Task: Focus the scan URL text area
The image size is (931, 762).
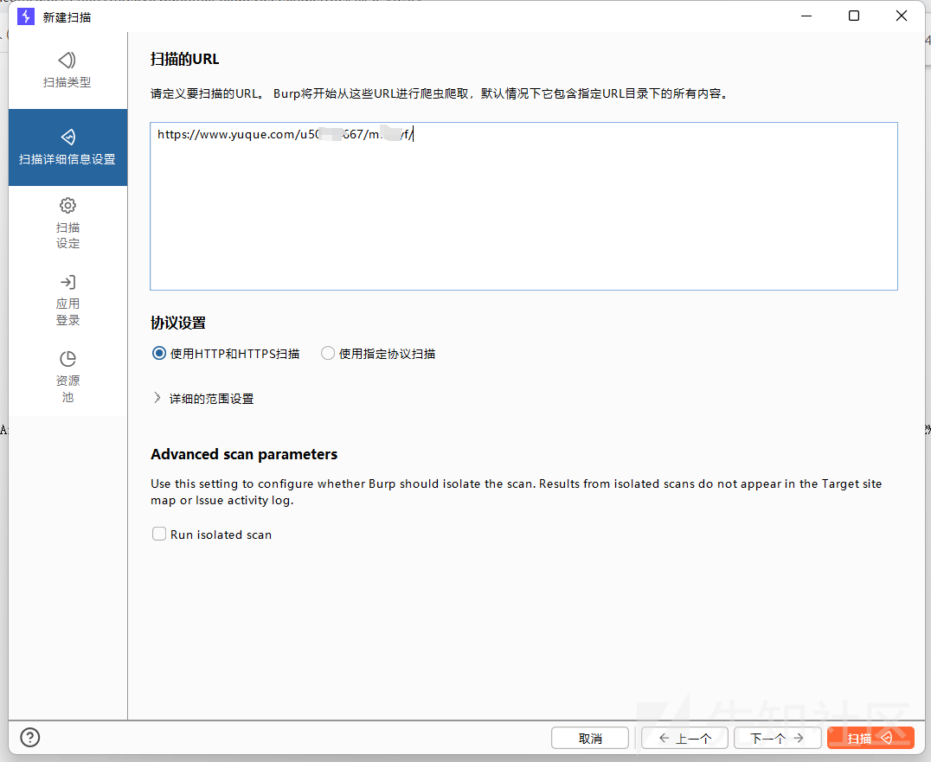Action: [523, 206]
